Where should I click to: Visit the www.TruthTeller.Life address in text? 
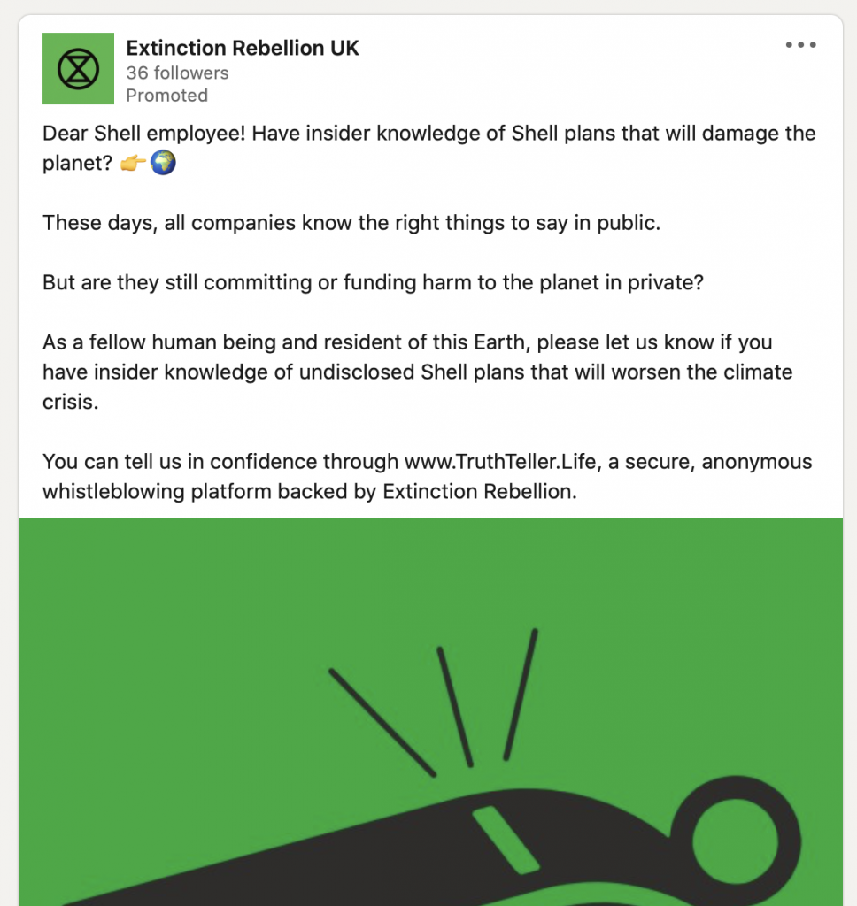click(500, 462)
